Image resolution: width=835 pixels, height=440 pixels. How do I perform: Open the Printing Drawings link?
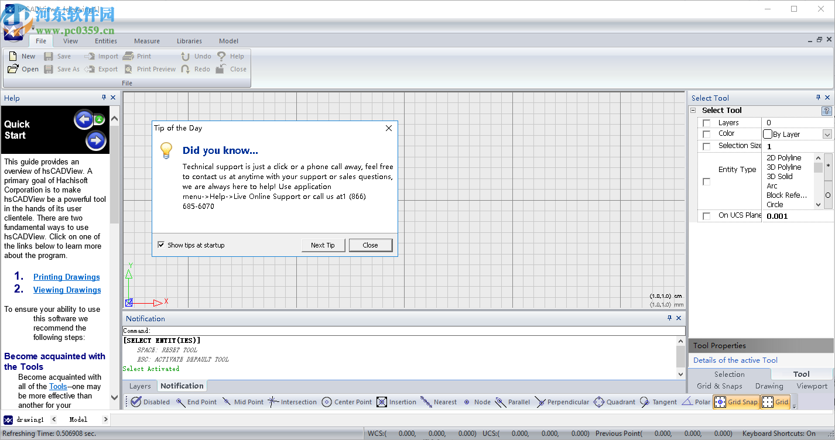(66, 277)
